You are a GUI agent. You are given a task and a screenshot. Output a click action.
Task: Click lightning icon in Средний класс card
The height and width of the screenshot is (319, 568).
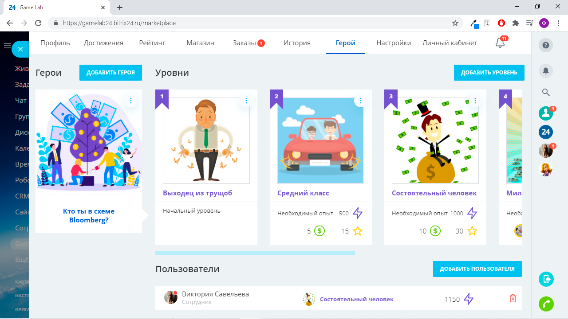pos(358,213)
